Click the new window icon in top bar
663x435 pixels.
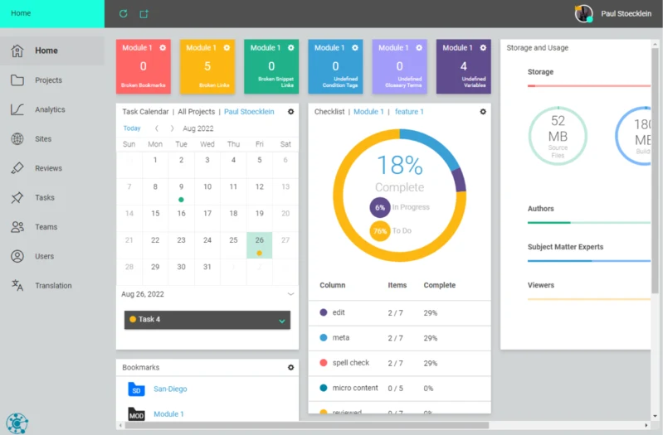pos(144,14)
